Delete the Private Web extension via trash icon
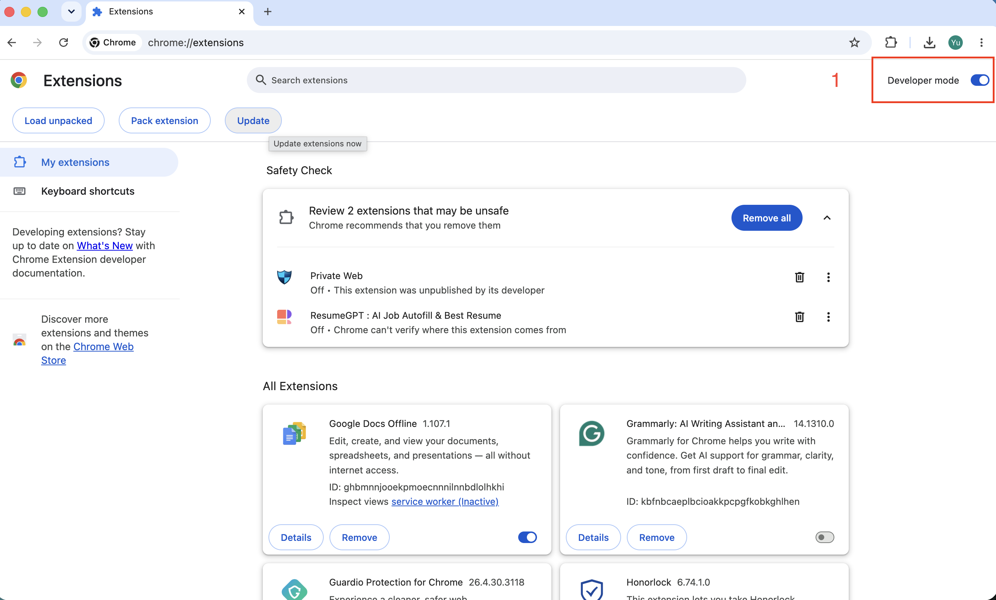The image size is (996, 600). tap(800, 277)
